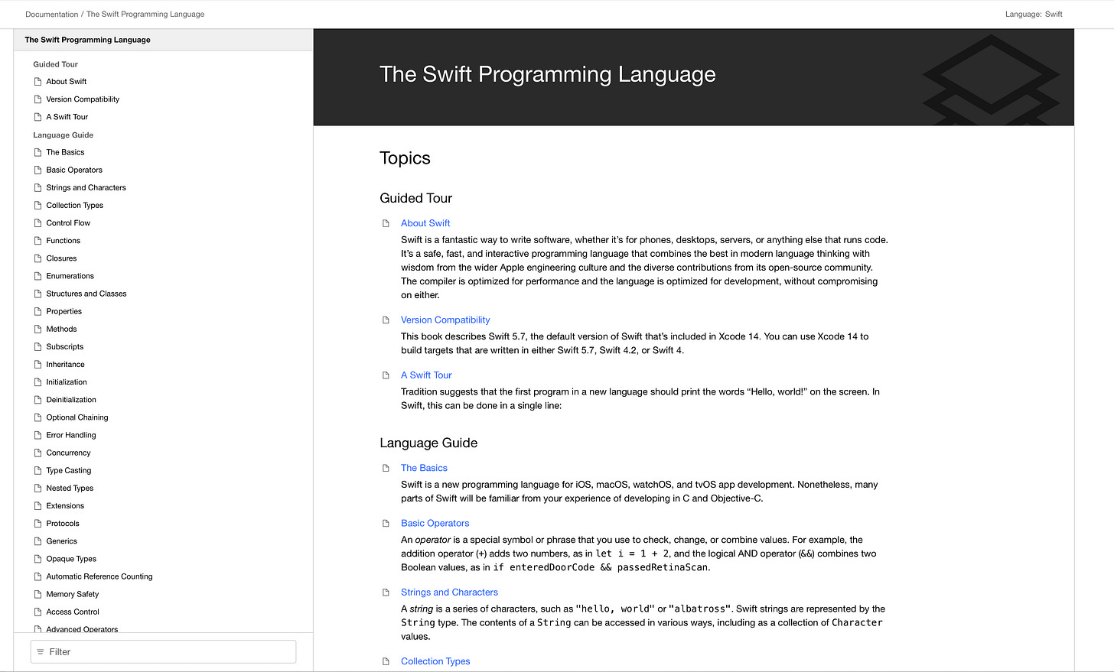
Task: Click the page icon beside Properties in sidebar
Action: coord(37,311)
